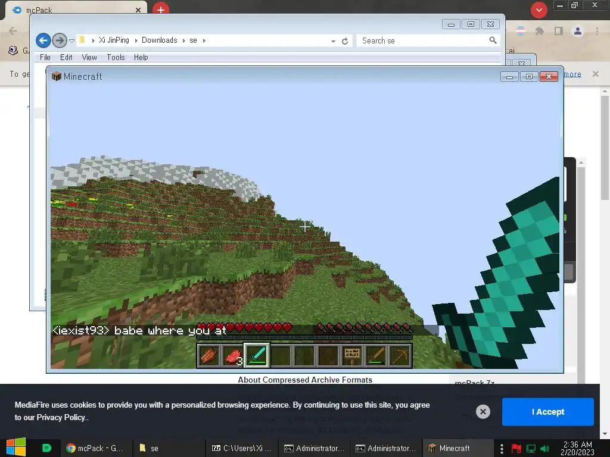Click the Minecraft window title icon
Image resolution: width=610 pixels, height=457 pixels.
click(x=57, y=76)
